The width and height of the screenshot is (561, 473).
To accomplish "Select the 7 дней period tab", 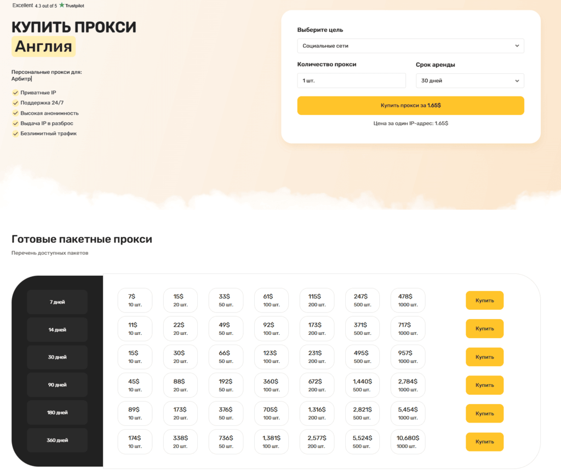I will (57, 302).
